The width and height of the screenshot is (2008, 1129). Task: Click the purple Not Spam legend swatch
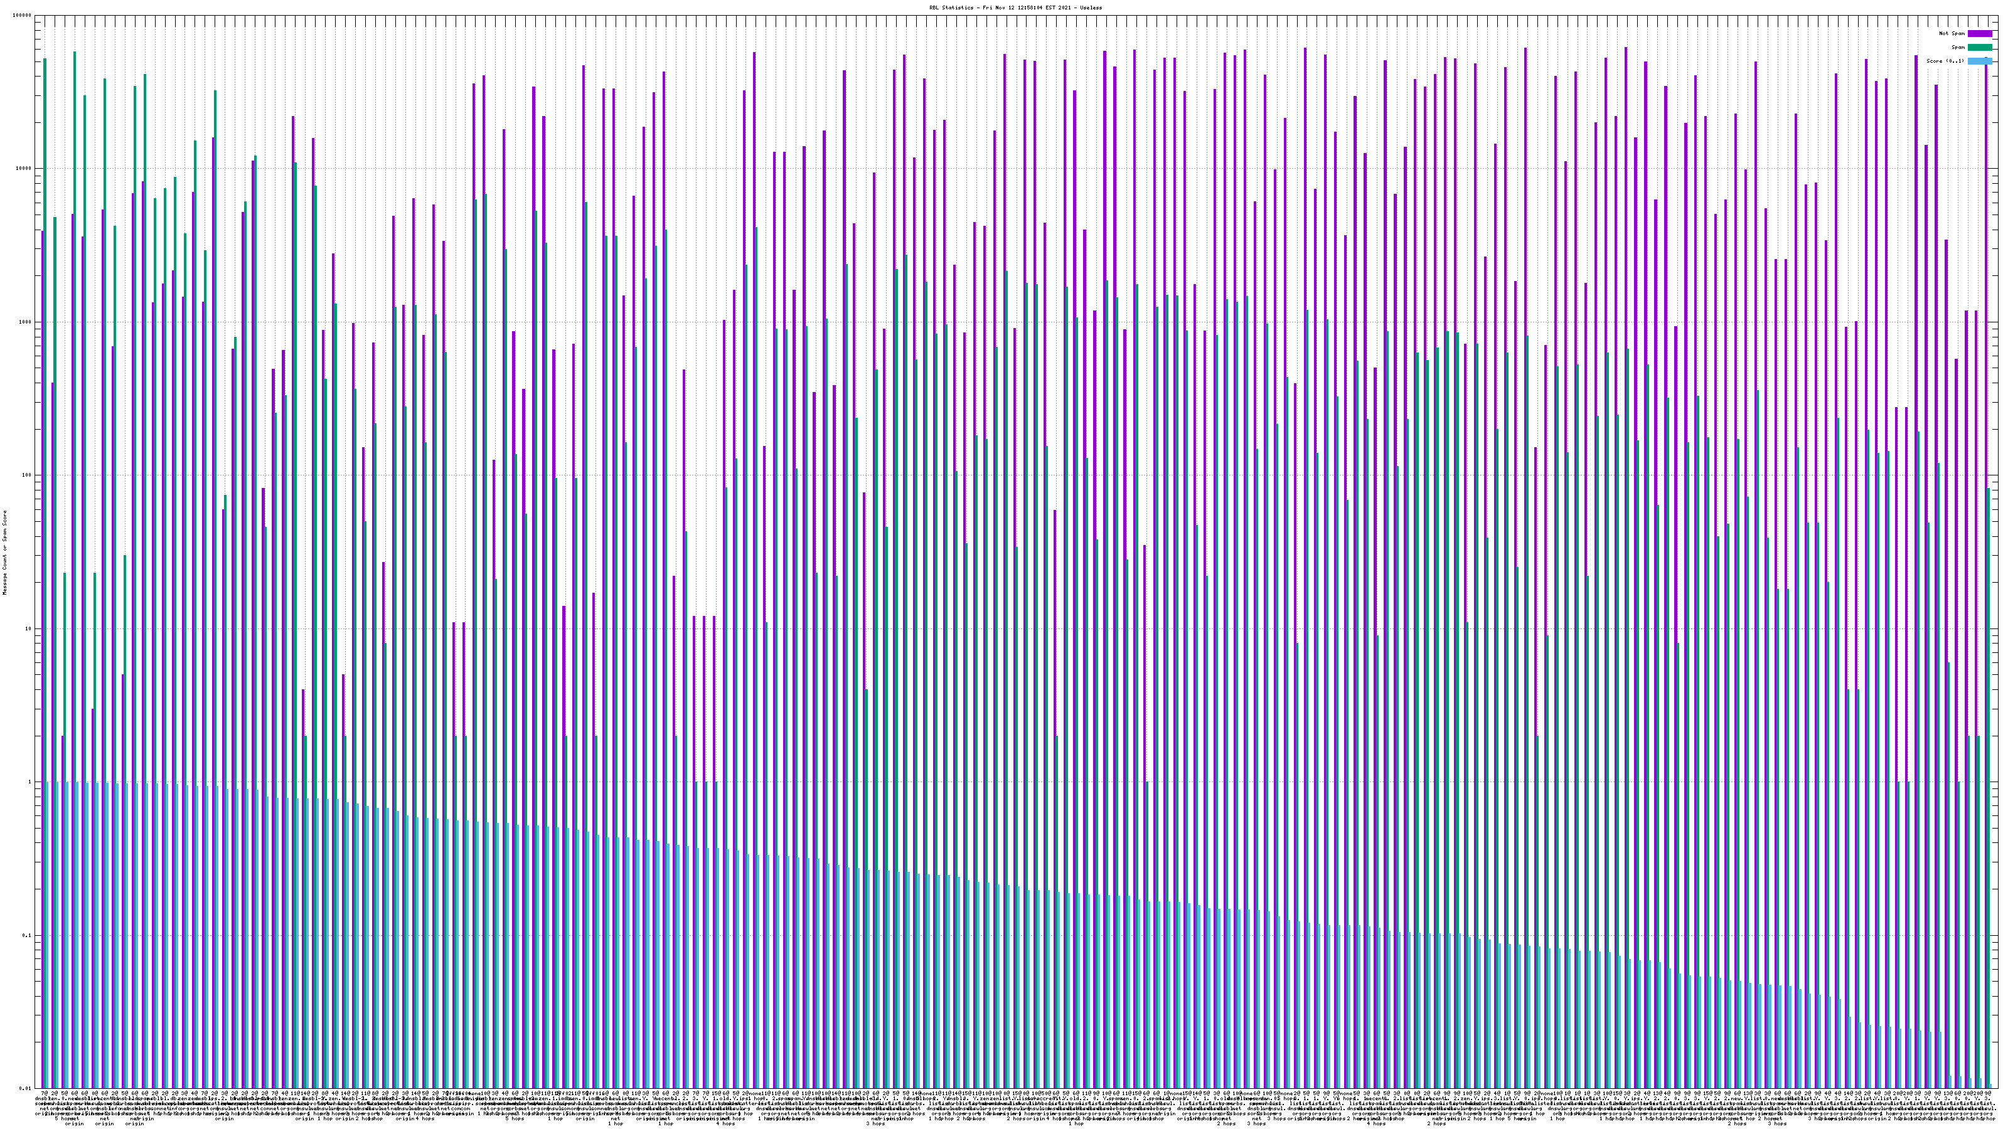1979,33
